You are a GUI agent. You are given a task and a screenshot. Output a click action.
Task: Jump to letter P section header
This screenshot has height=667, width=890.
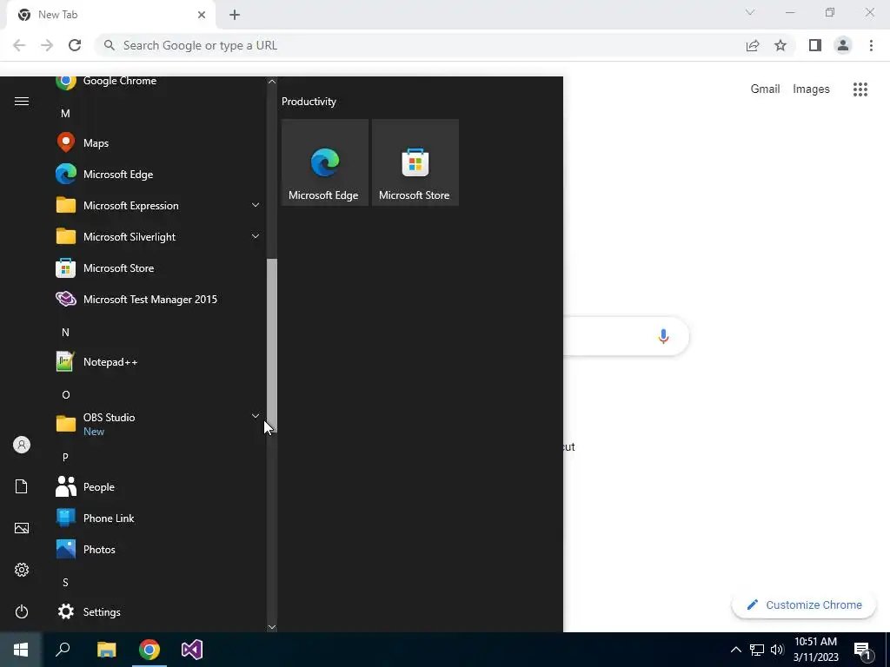[65, 457]
